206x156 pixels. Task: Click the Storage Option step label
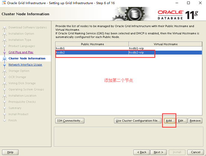tap(19, 71)
